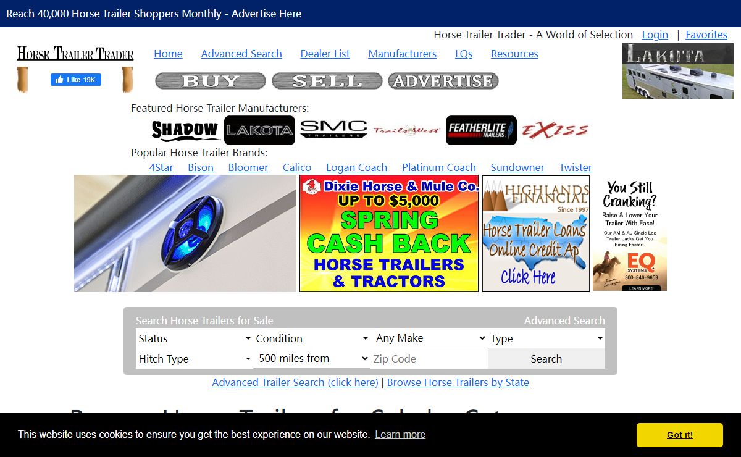Open the LQs nav link
The height and width of the screenshot is (457, 741).
coord(464,54)
